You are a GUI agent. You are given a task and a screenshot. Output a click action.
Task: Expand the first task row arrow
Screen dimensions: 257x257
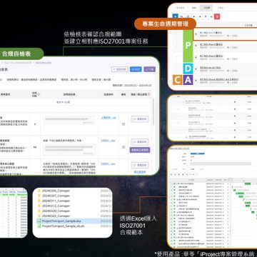196,34
